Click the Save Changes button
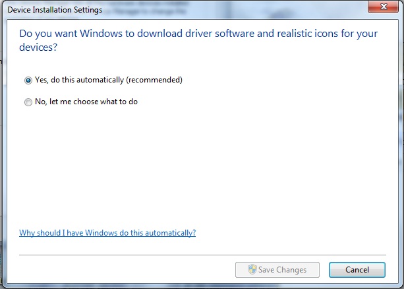 coord(277,270)
